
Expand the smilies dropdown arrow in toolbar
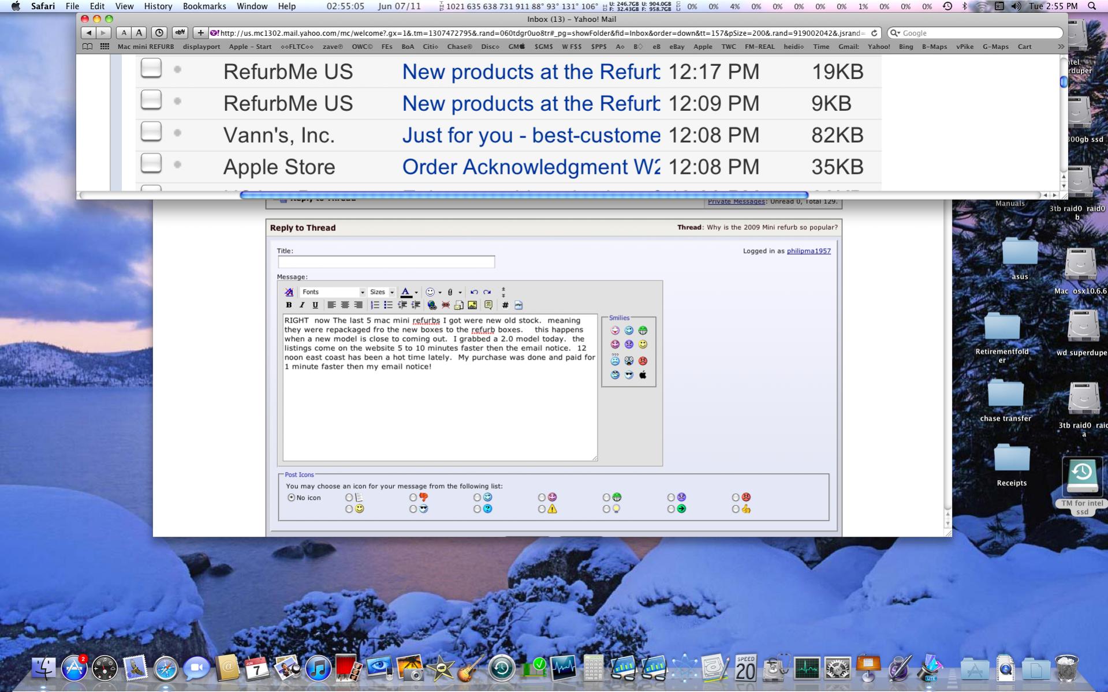(440, 293)
